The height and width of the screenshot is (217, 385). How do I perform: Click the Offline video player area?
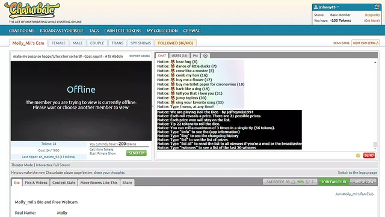(81, 101)
